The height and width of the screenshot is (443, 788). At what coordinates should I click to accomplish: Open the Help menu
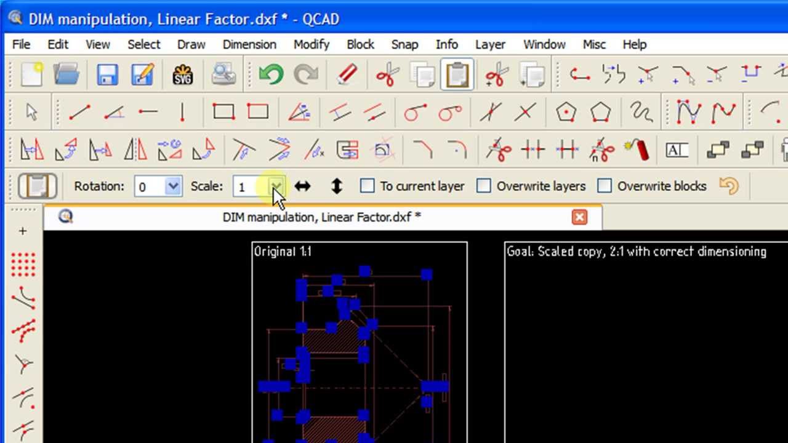pyautogui.click(x=634, y=44)
